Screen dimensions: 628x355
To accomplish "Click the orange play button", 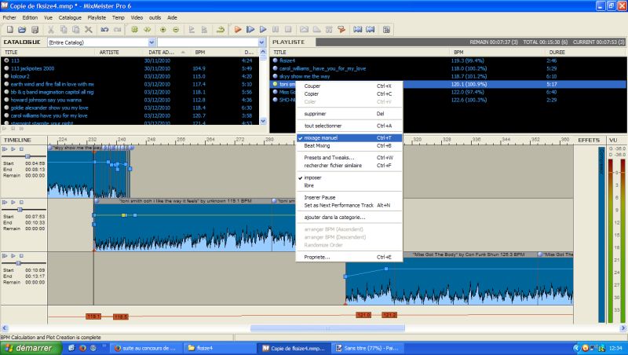I will click(238, 30).
